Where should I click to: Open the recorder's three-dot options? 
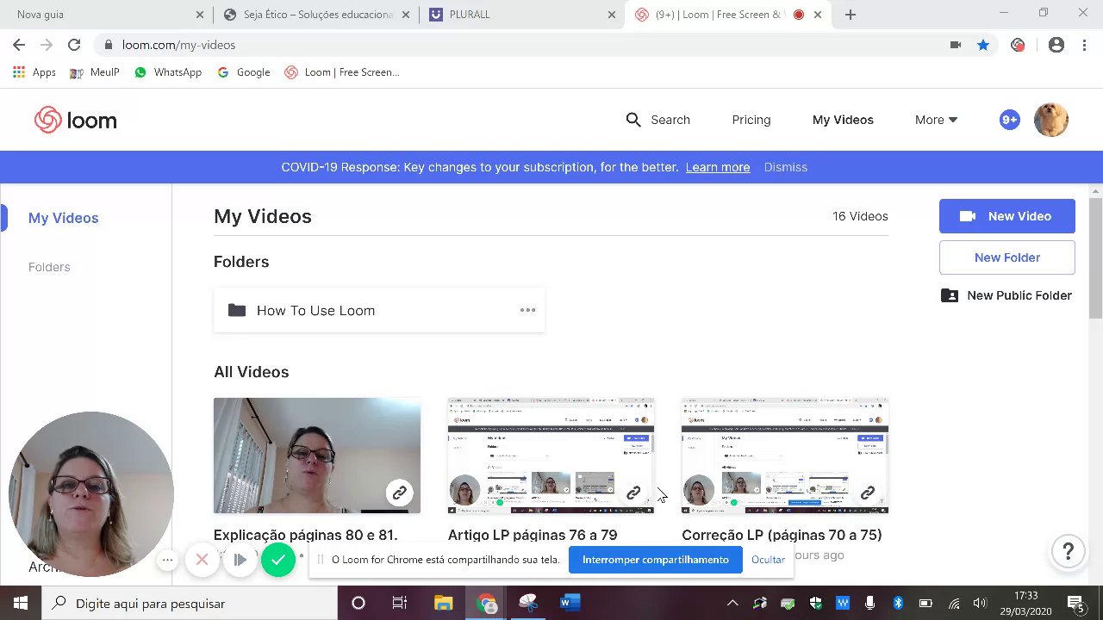(168, 560)
